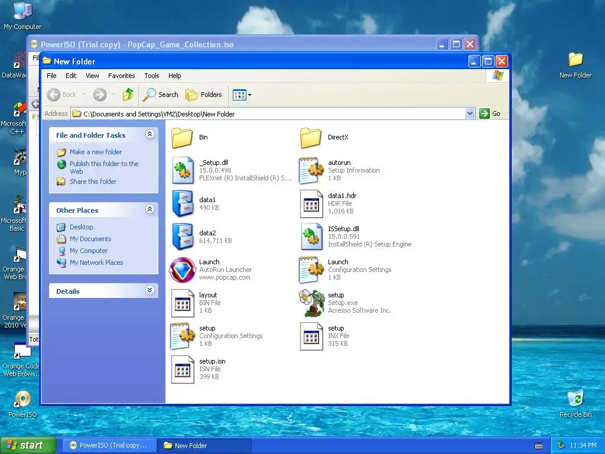Open the View menu
Image resolution: width=605 pixels, height=454 pixels.
[92, 76]
